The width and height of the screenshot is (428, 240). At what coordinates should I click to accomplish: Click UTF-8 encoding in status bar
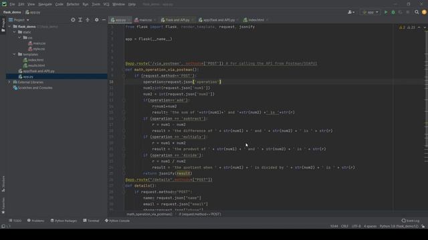[356, 227]
